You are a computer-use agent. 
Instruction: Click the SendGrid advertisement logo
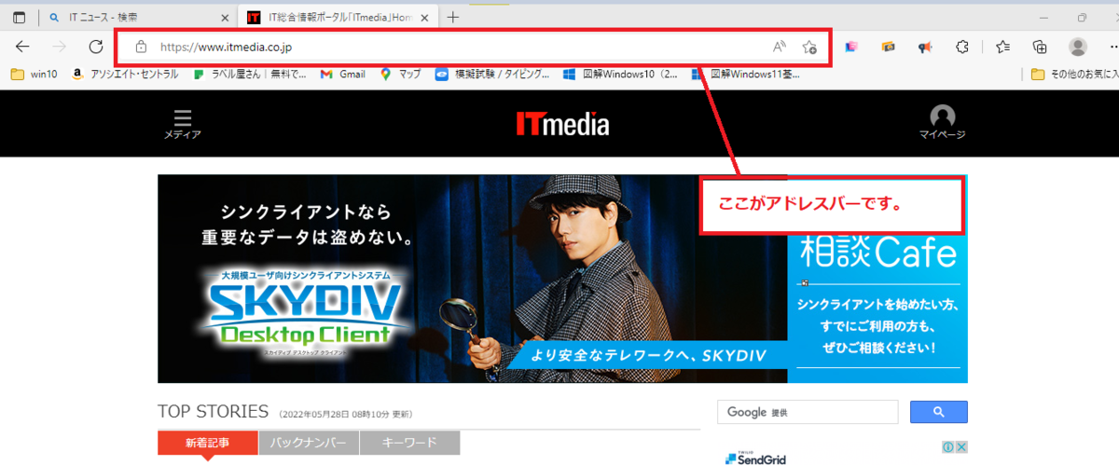pyautogui.click(x=756, y=457)
